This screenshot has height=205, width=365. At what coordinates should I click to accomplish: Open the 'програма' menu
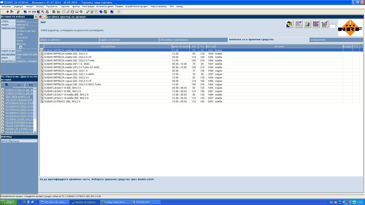(6, 6)
